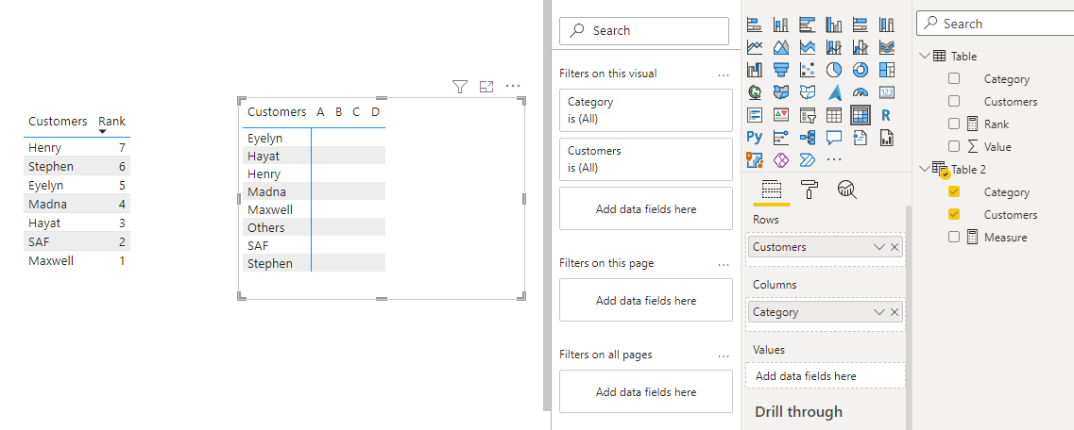Select the area chart visual
Screen dimensions: 1074x430
point(781,47)
